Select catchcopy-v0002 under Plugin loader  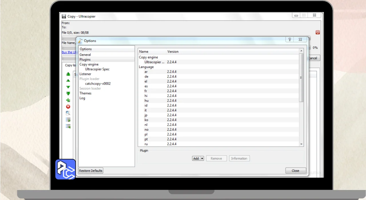point(98,84)
